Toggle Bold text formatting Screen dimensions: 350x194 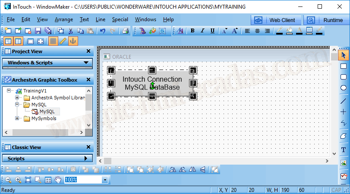click(192, 31)
